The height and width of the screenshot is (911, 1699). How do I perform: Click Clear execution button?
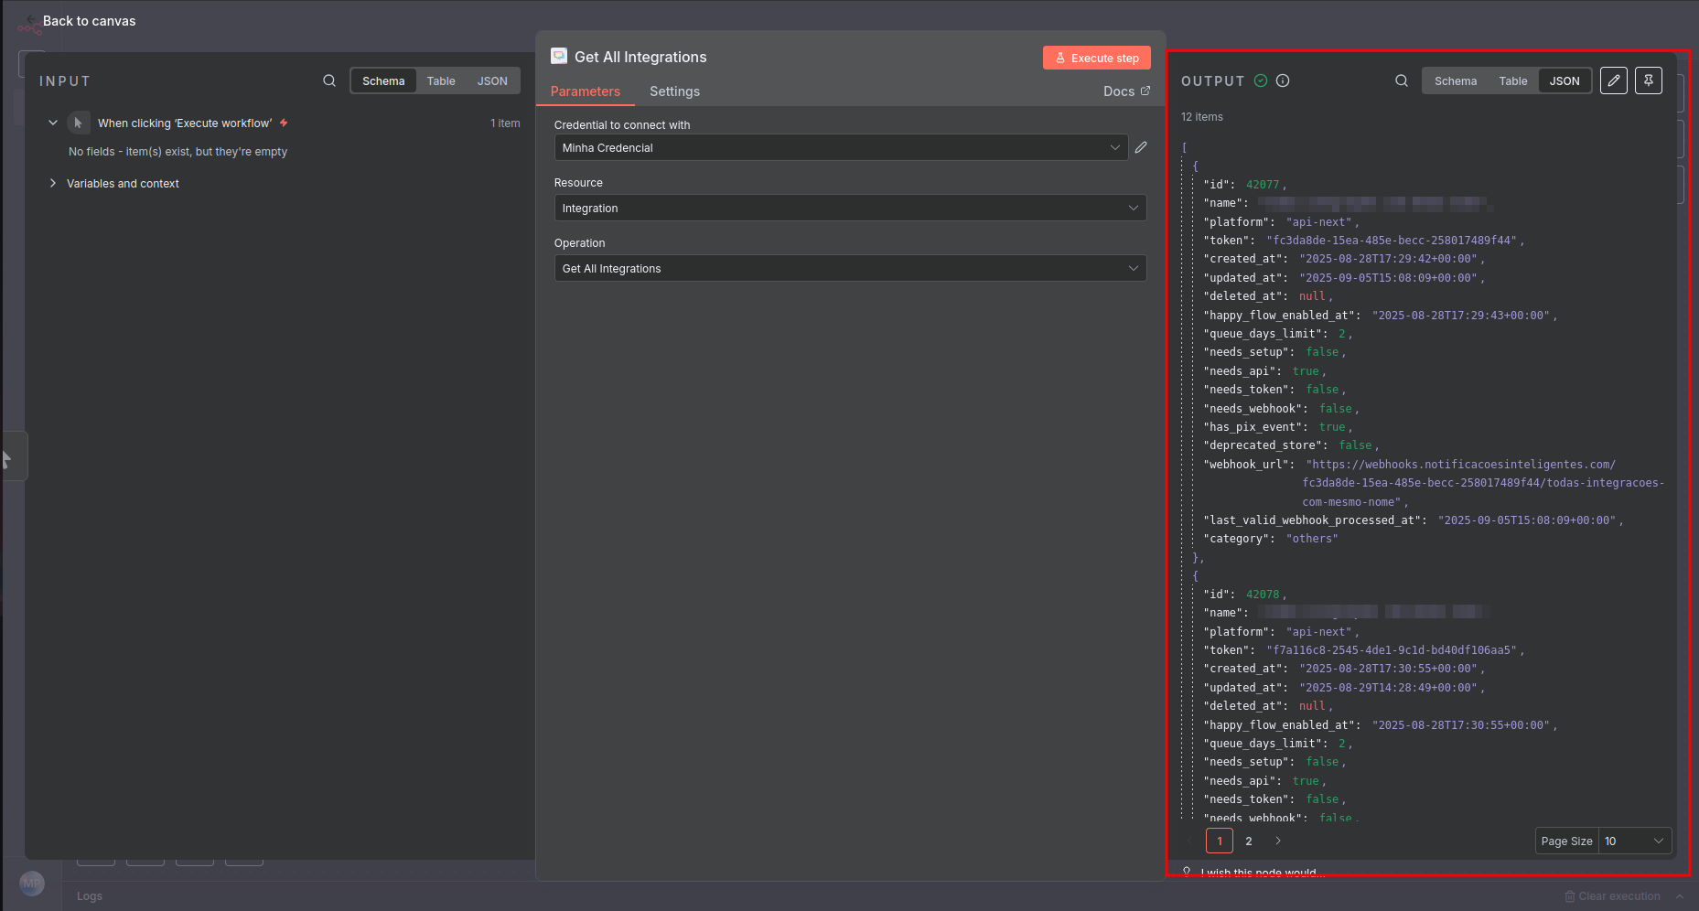tap(1612, 895)
